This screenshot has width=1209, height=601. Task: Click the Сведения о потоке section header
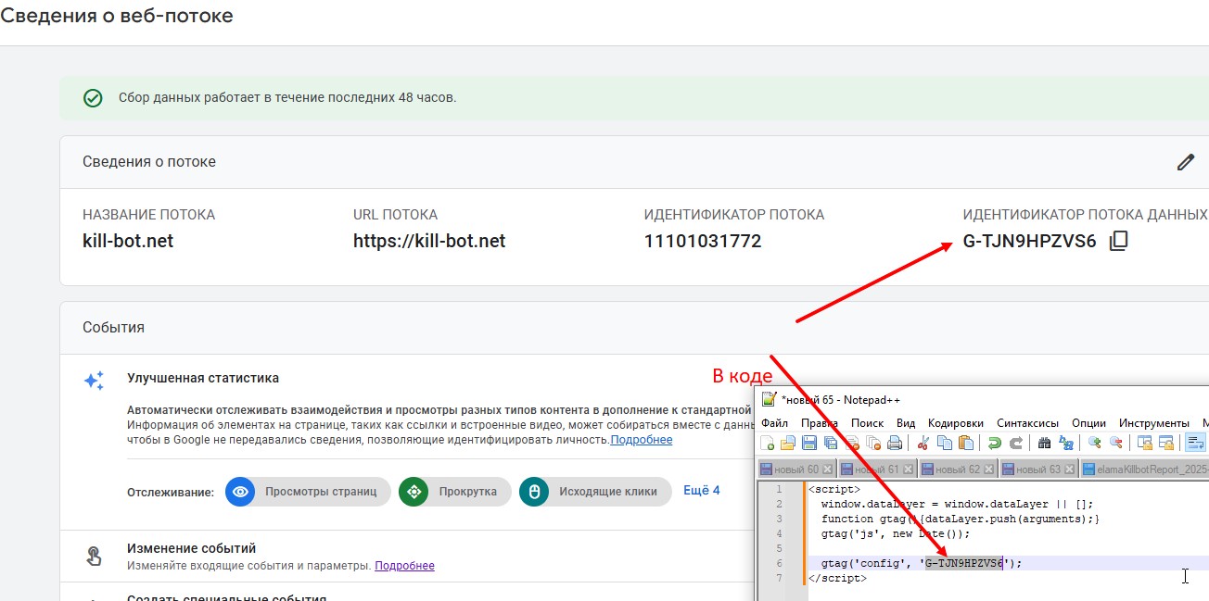point(149,162)
